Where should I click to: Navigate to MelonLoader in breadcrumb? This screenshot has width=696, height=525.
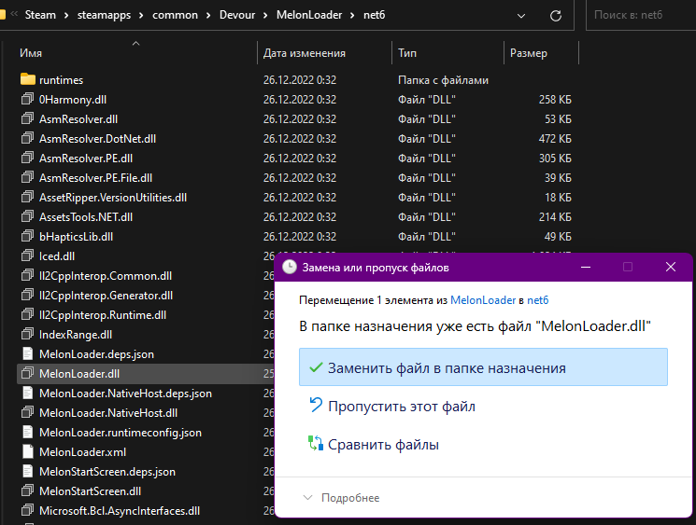309,15
